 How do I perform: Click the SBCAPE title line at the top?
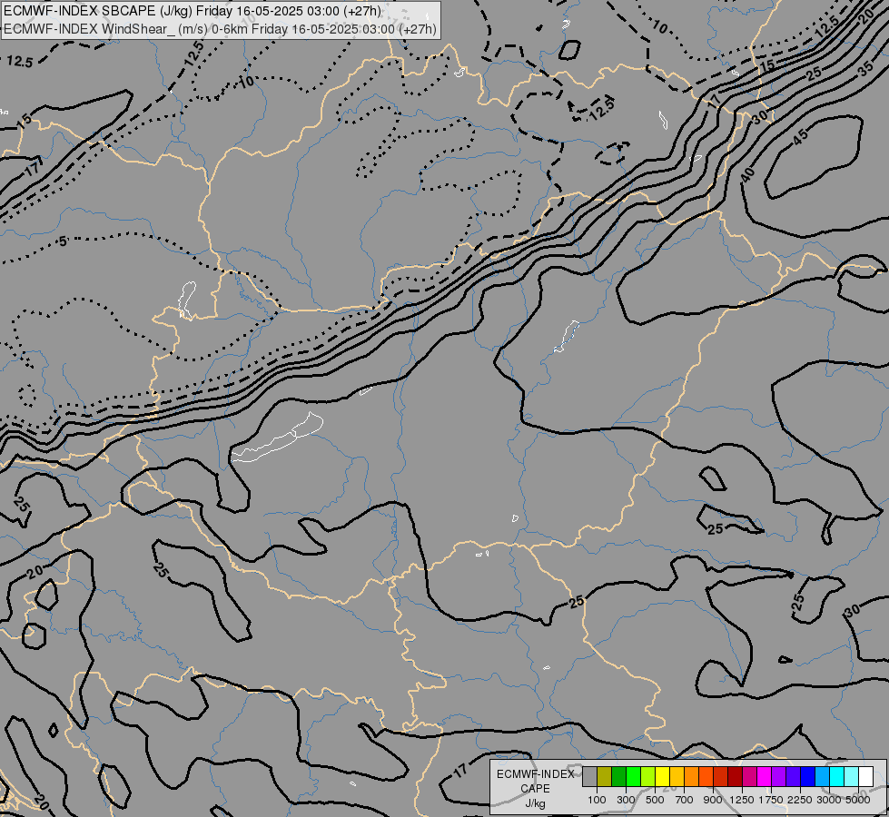[193, 11]
